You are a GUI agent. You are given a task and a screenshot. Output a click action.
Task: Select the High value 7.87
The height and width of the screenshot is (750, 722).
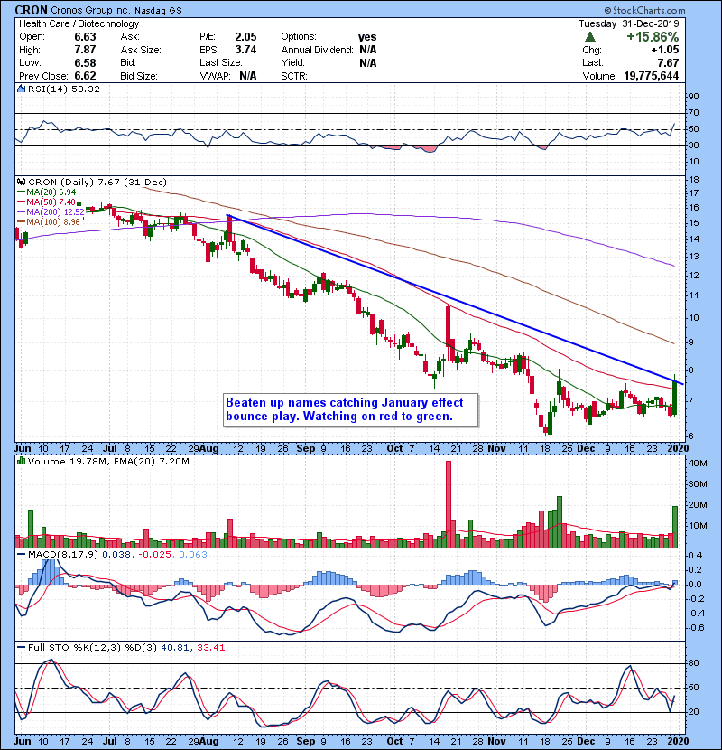coord(85,50)
